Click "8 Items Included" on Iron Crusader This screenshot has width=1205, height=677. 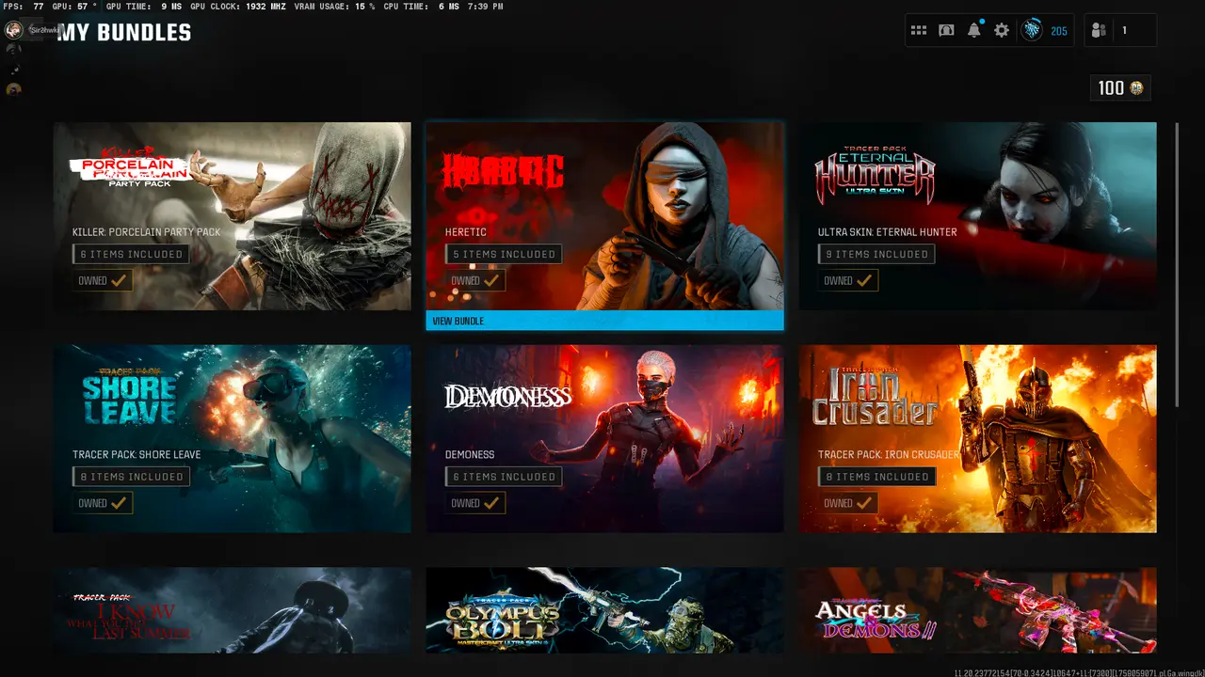876,477
